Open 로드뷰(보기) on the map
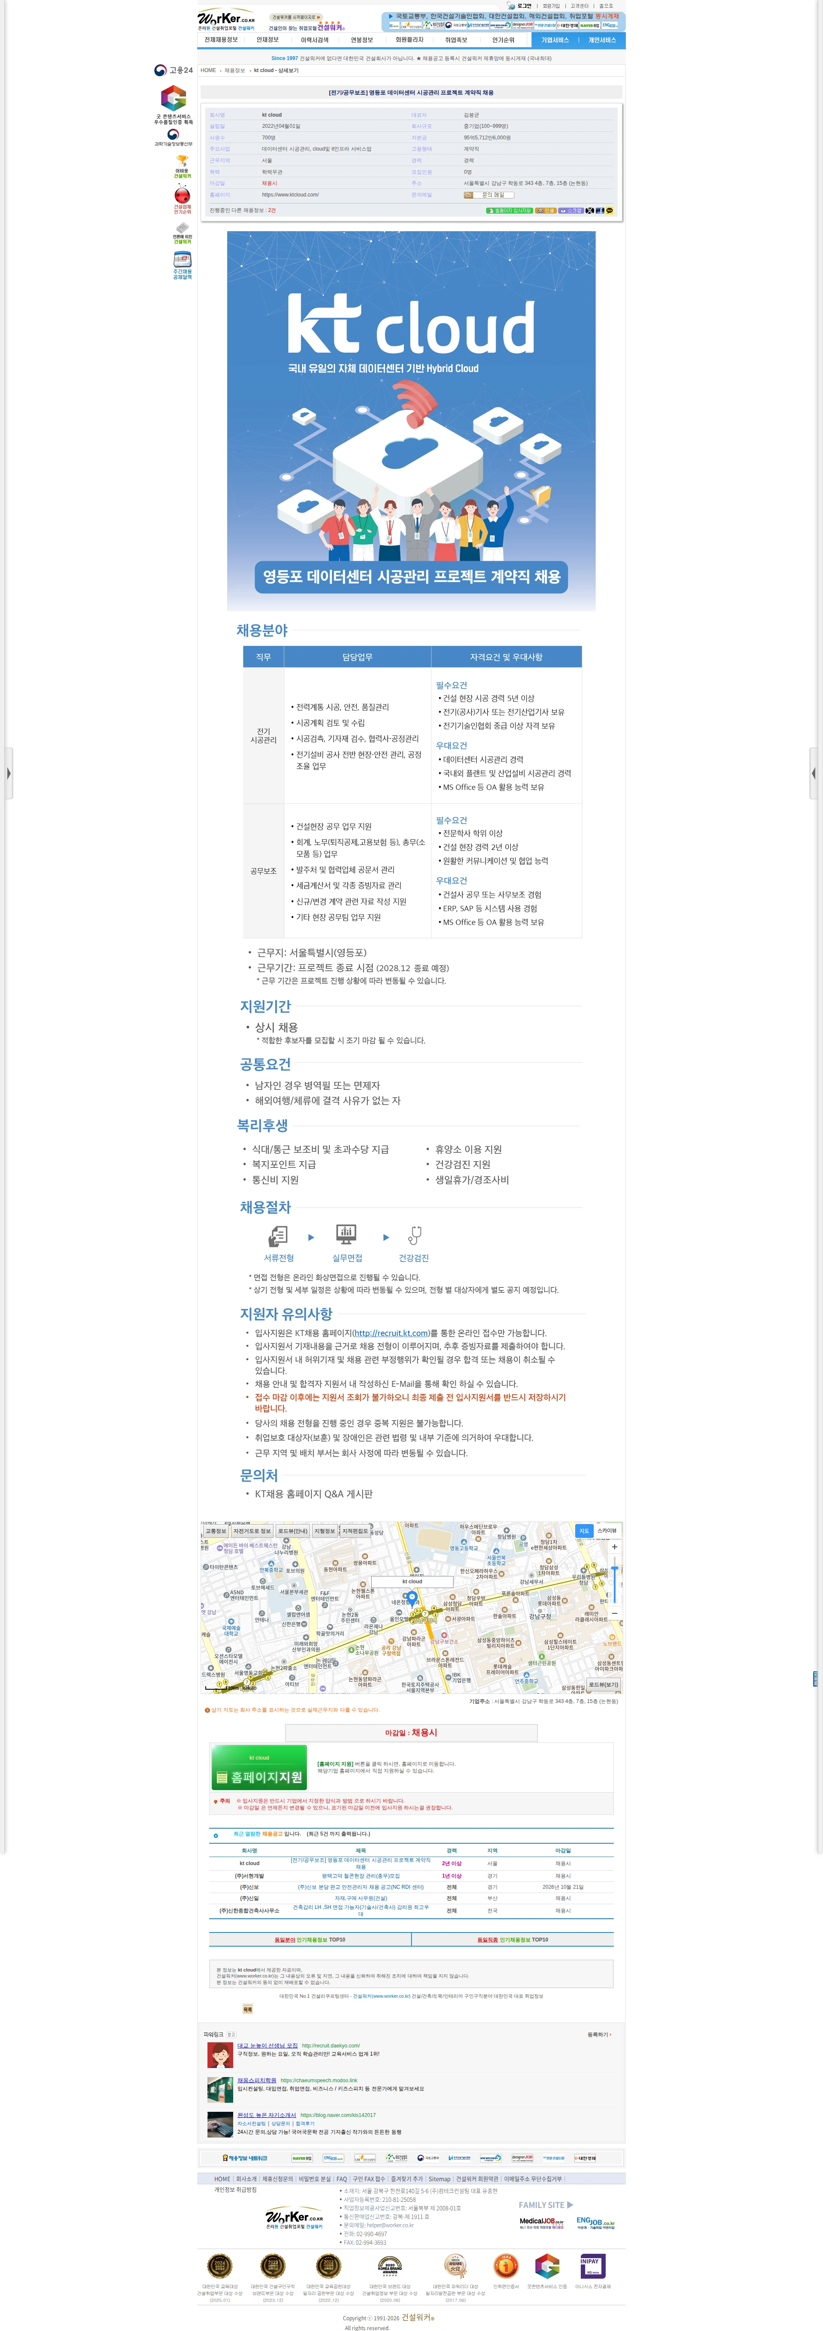 point(603,1685)
